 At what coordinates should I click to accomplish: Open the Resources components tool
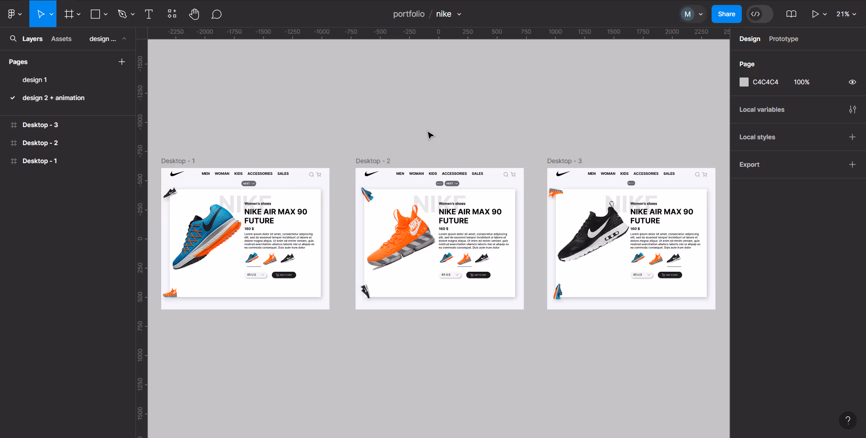click(172, 14)
